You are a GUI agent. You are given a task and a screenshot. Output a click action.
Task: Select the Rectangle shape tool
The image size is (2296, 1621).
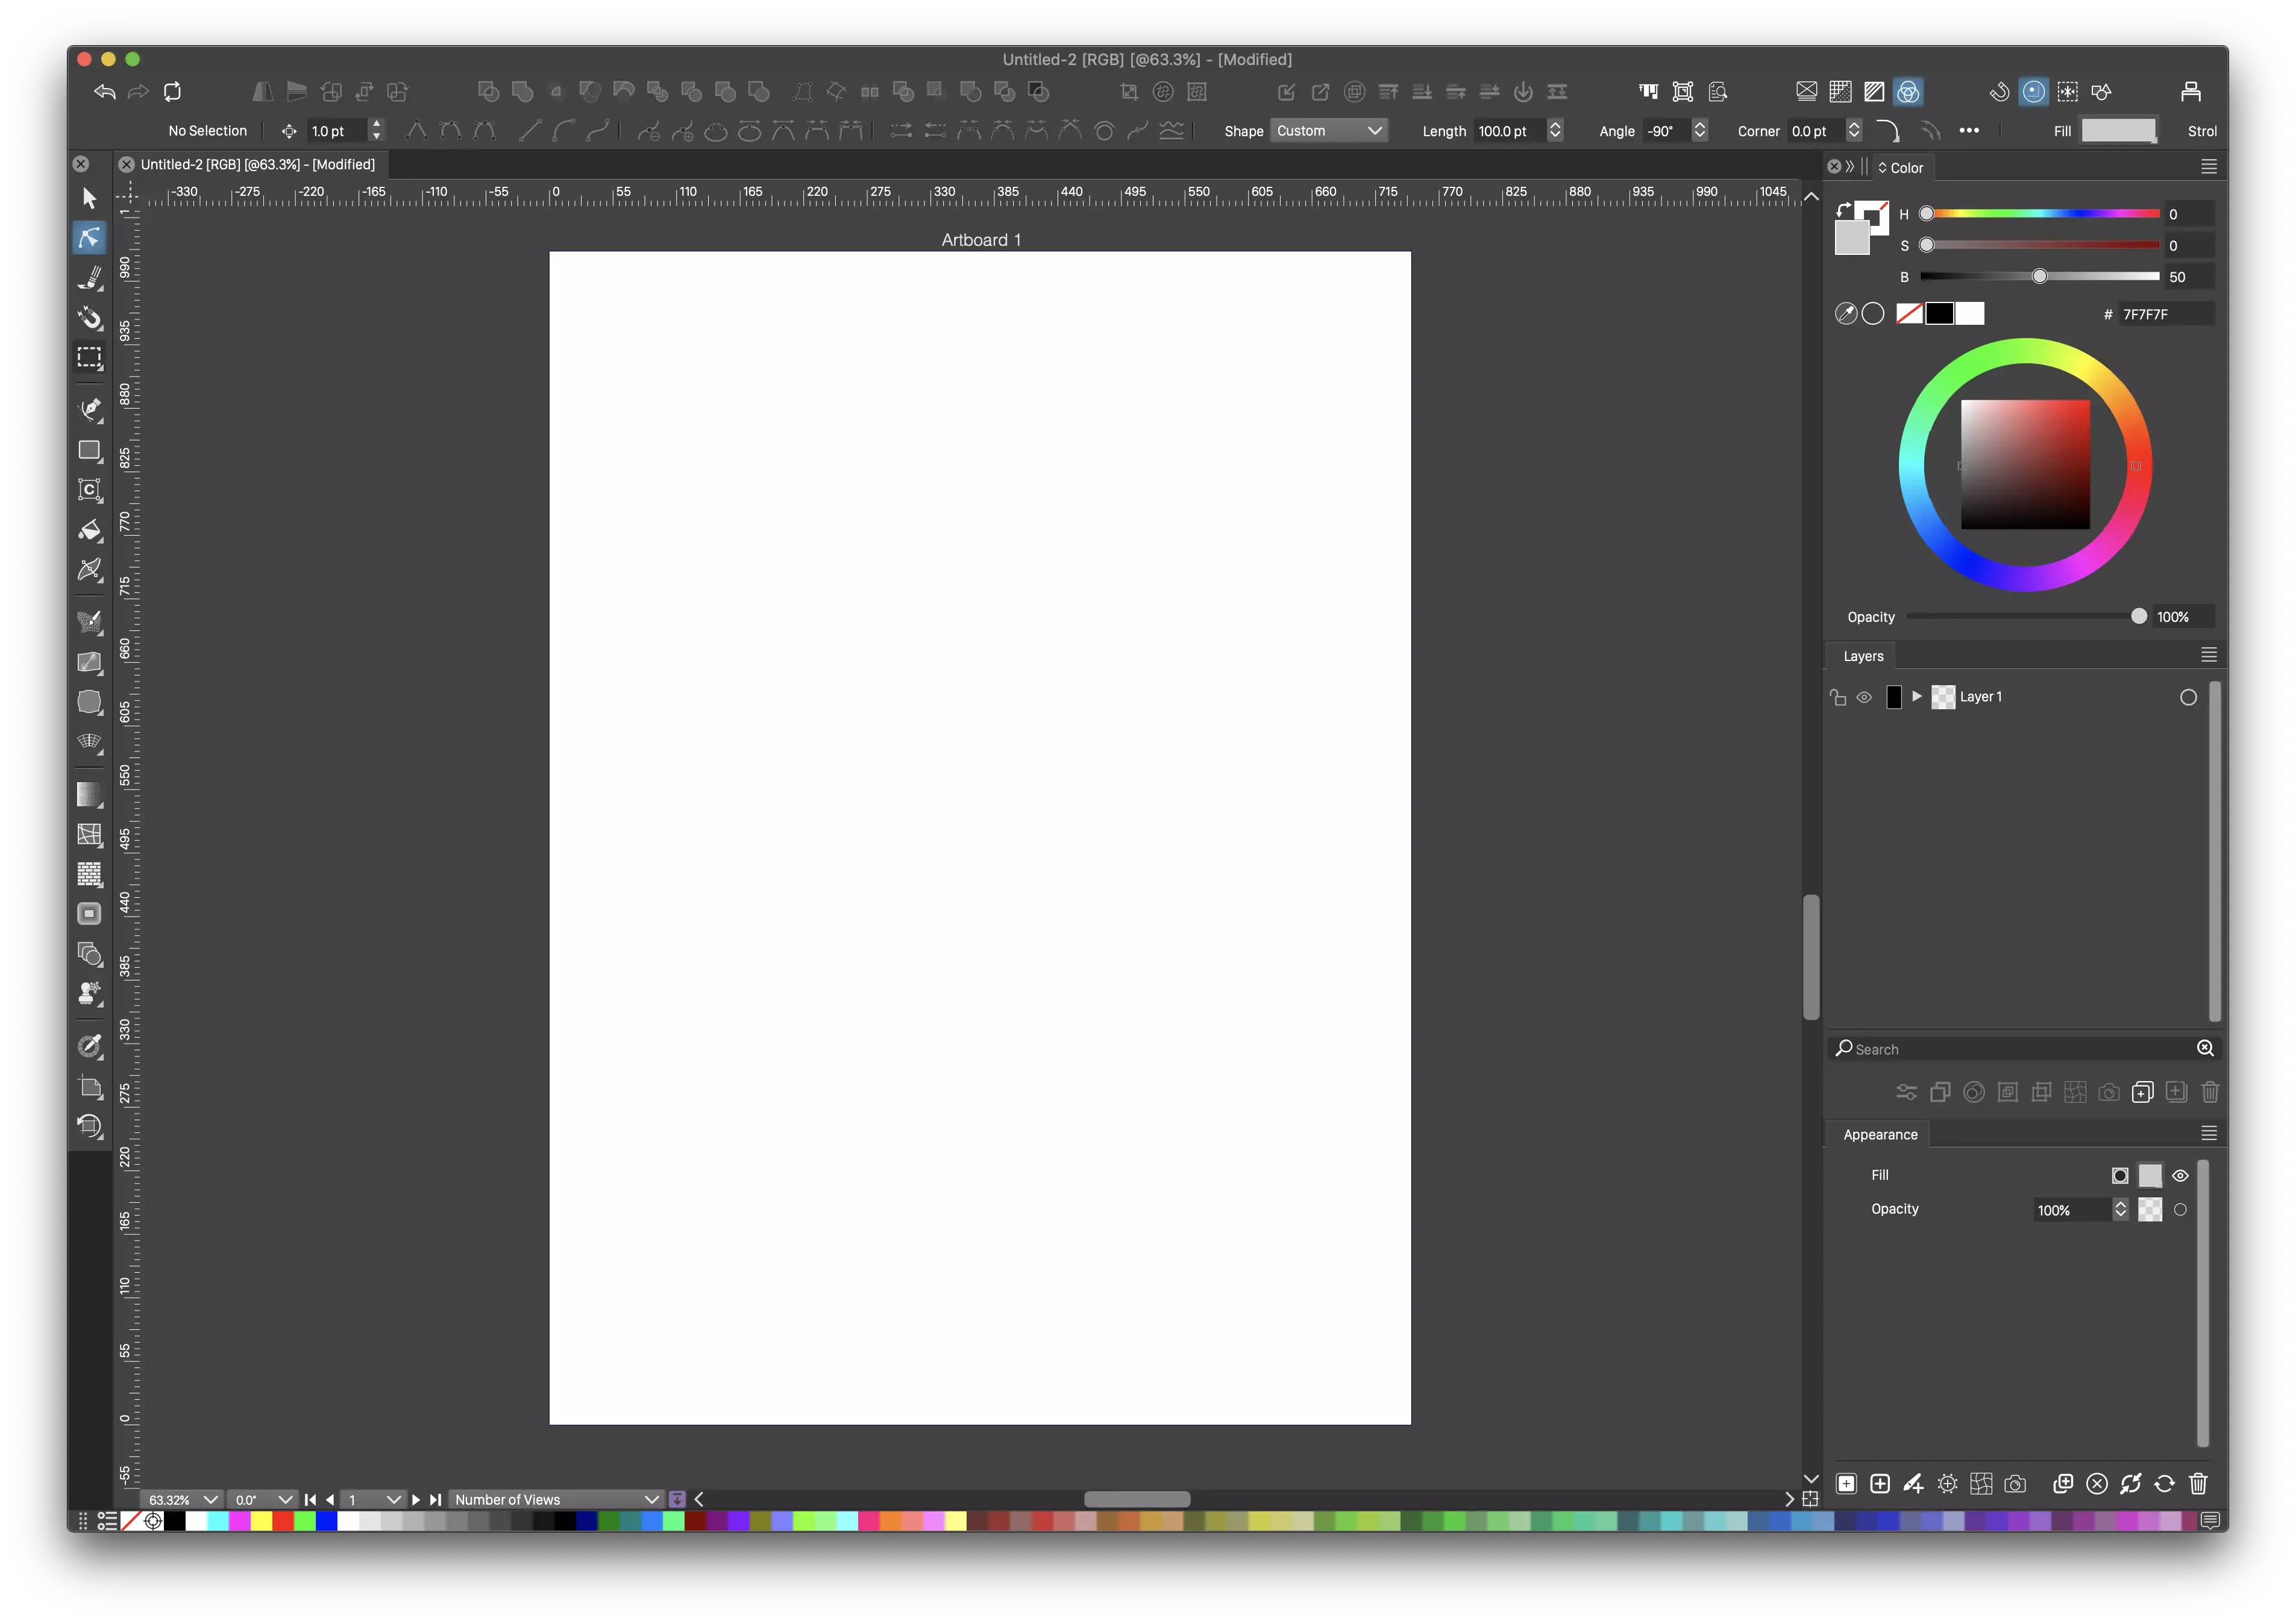click(x=90, y=451)
